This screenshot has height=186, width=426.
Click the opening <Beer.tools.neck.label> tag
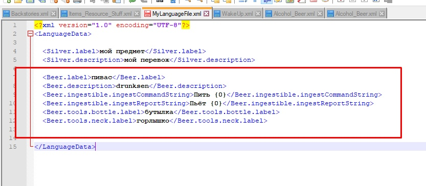(89, 121)
